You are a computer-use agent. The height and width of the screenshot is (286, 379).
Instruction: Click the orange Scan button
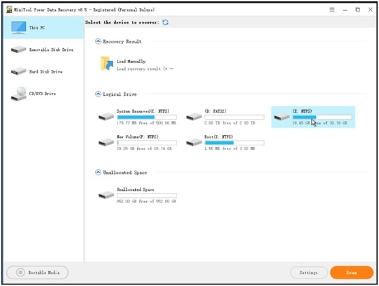352,272
